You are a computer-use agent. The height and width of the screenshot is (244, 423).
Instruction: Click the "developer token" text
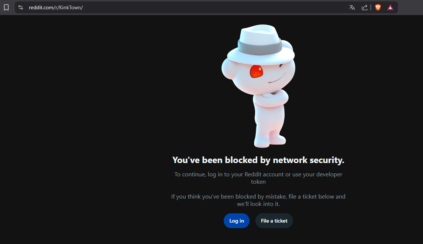point(258,182)
